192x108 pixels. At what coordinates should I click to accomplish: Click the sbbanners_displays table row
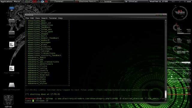coord(38,75)
